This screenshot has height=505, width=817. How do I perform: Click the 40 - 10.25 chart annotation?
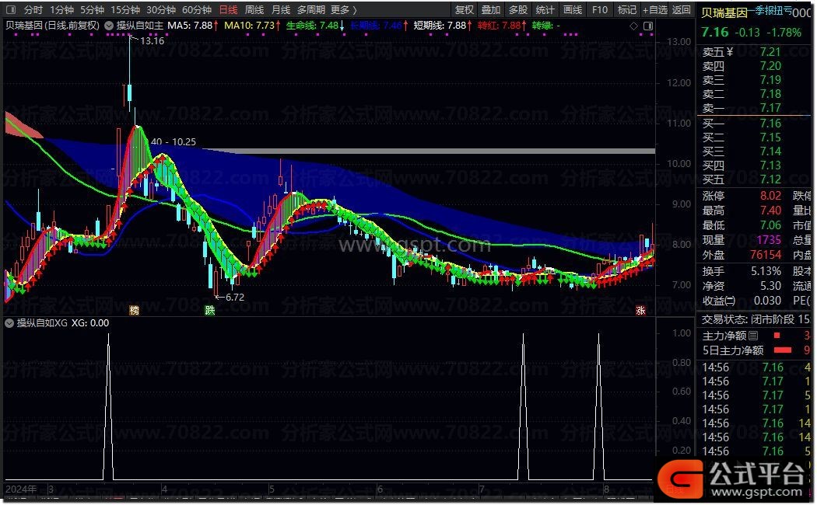tap(173, 141)
